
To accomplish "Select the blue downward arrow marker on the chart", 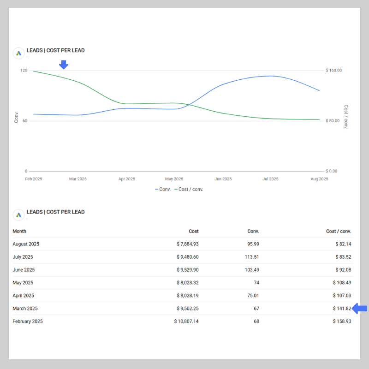I will point(63,65).
